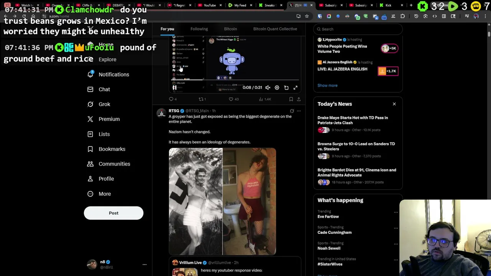Screen dimensions: 491x276
Task: Open the Bitcoin tab
Action: (231, 29)
